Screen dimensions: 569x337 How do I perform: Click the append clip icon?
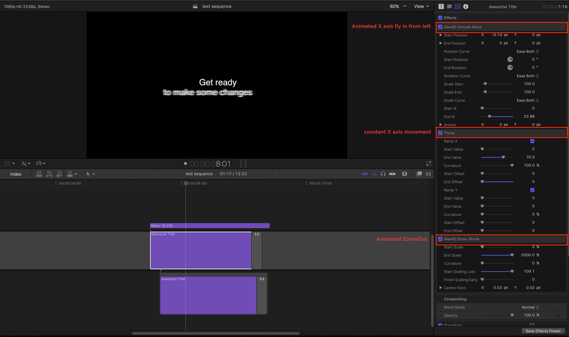tap(59, 174)
